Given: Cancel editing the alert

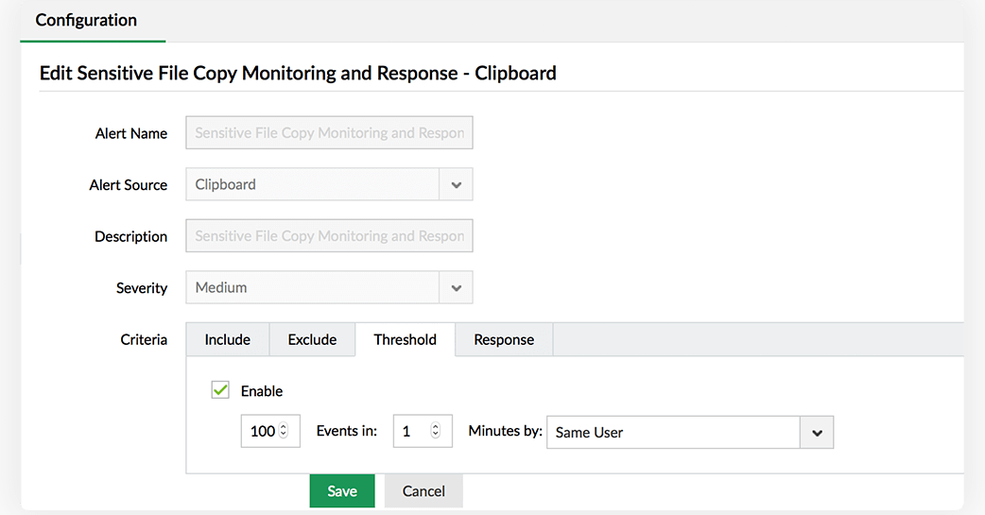Looking at the screenshot, I should [x=423, y=490].
